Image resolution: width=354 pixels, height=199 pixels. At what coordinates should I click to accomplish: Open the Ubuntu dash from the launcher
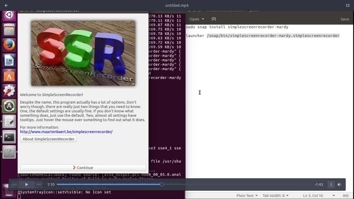tap(9, 15)
